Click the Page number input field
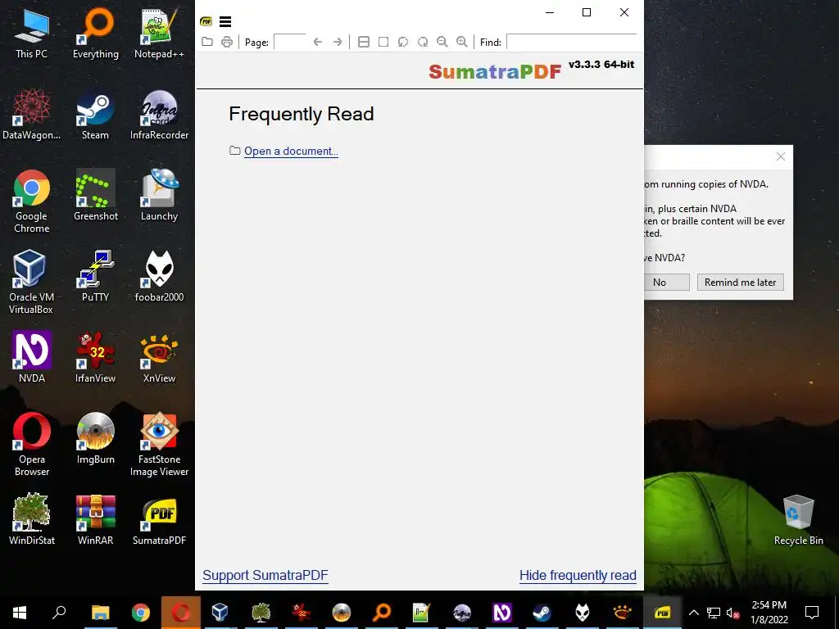839x629 pixels. coord(289,42)
